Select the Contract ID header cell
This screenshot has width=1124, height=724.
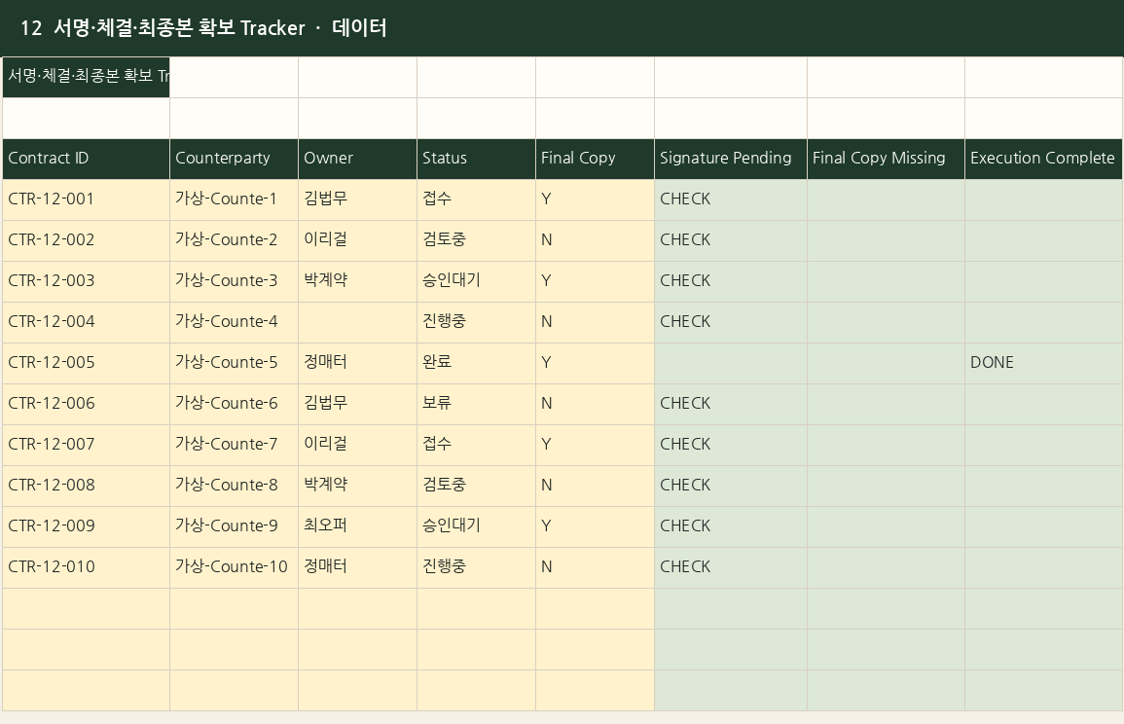coord(86,159)
